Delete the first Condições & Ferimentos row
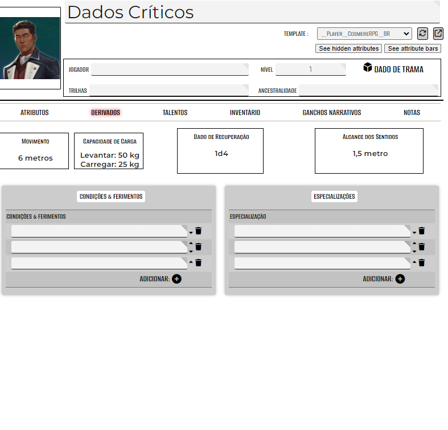This screenshot has height=430, width=448. (x=198, y=231)
